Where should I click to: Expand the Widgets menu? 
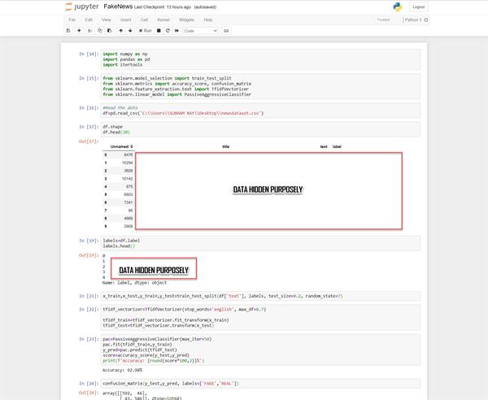(x=187, y=19)
